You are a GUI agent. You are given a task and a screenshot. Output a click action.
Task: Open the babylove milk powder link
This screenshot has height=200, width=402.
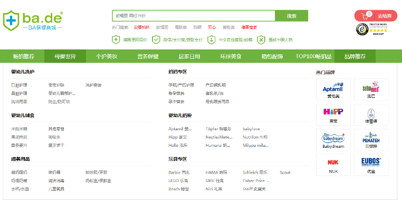coord(251,129)
